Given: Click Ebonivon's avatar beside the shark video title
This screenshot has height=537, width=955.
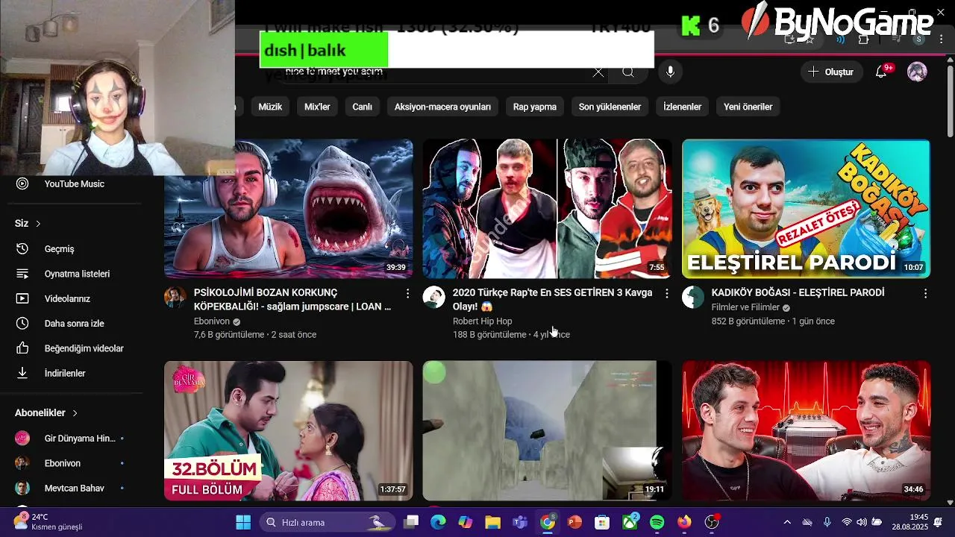Looking at the screenshot, I should (175, 297).
